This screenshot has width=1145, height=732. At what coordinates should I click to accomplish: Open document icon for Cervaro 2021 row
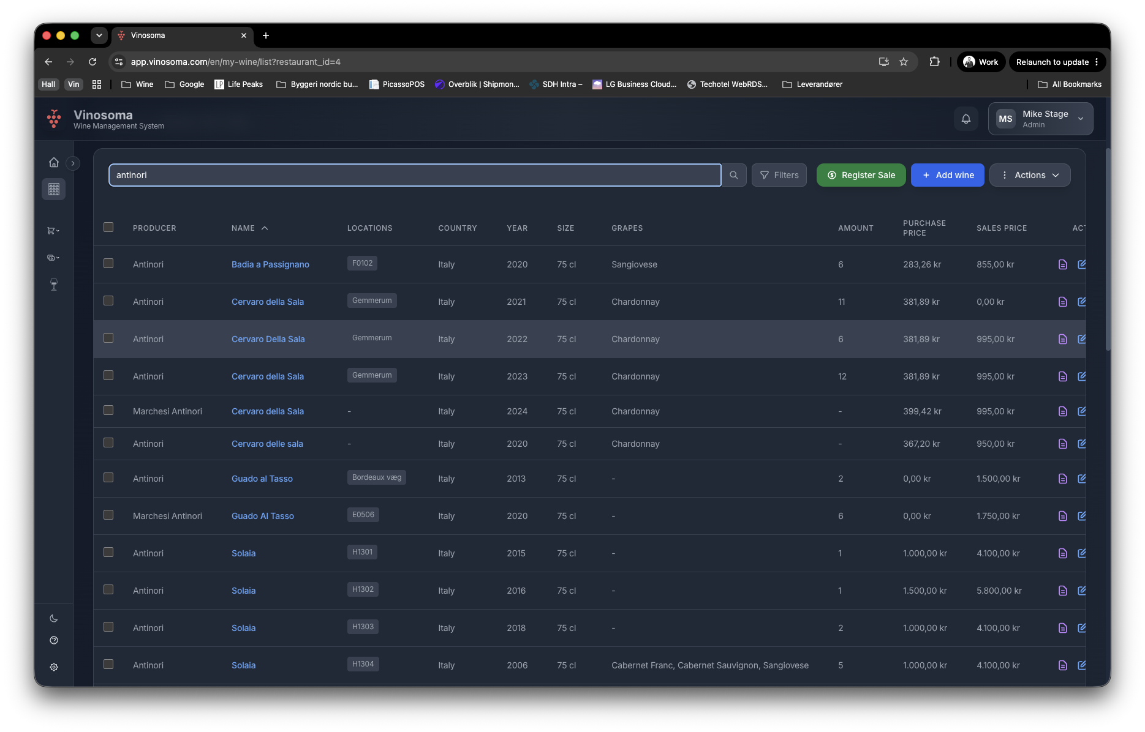click(x=1063, y=302)
